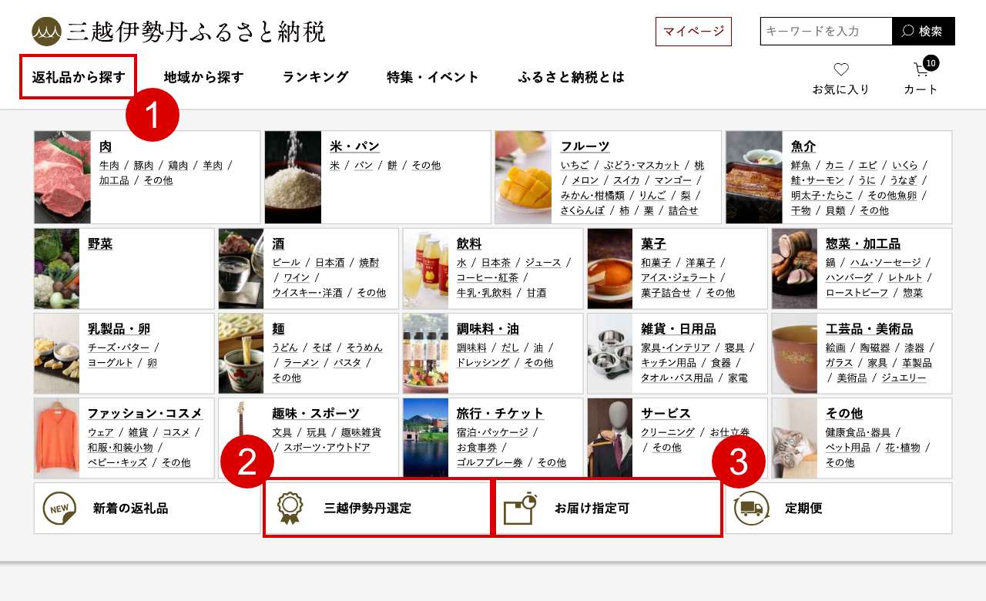This screenshot has height=601, width=986.
Task: Click the マイページ button
Action: click(x=693, y=32)
